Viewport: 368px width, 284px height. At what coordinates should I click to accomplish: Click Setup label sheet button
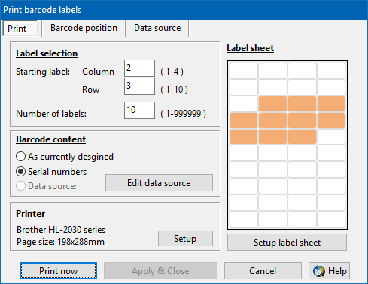coord(287,243)
